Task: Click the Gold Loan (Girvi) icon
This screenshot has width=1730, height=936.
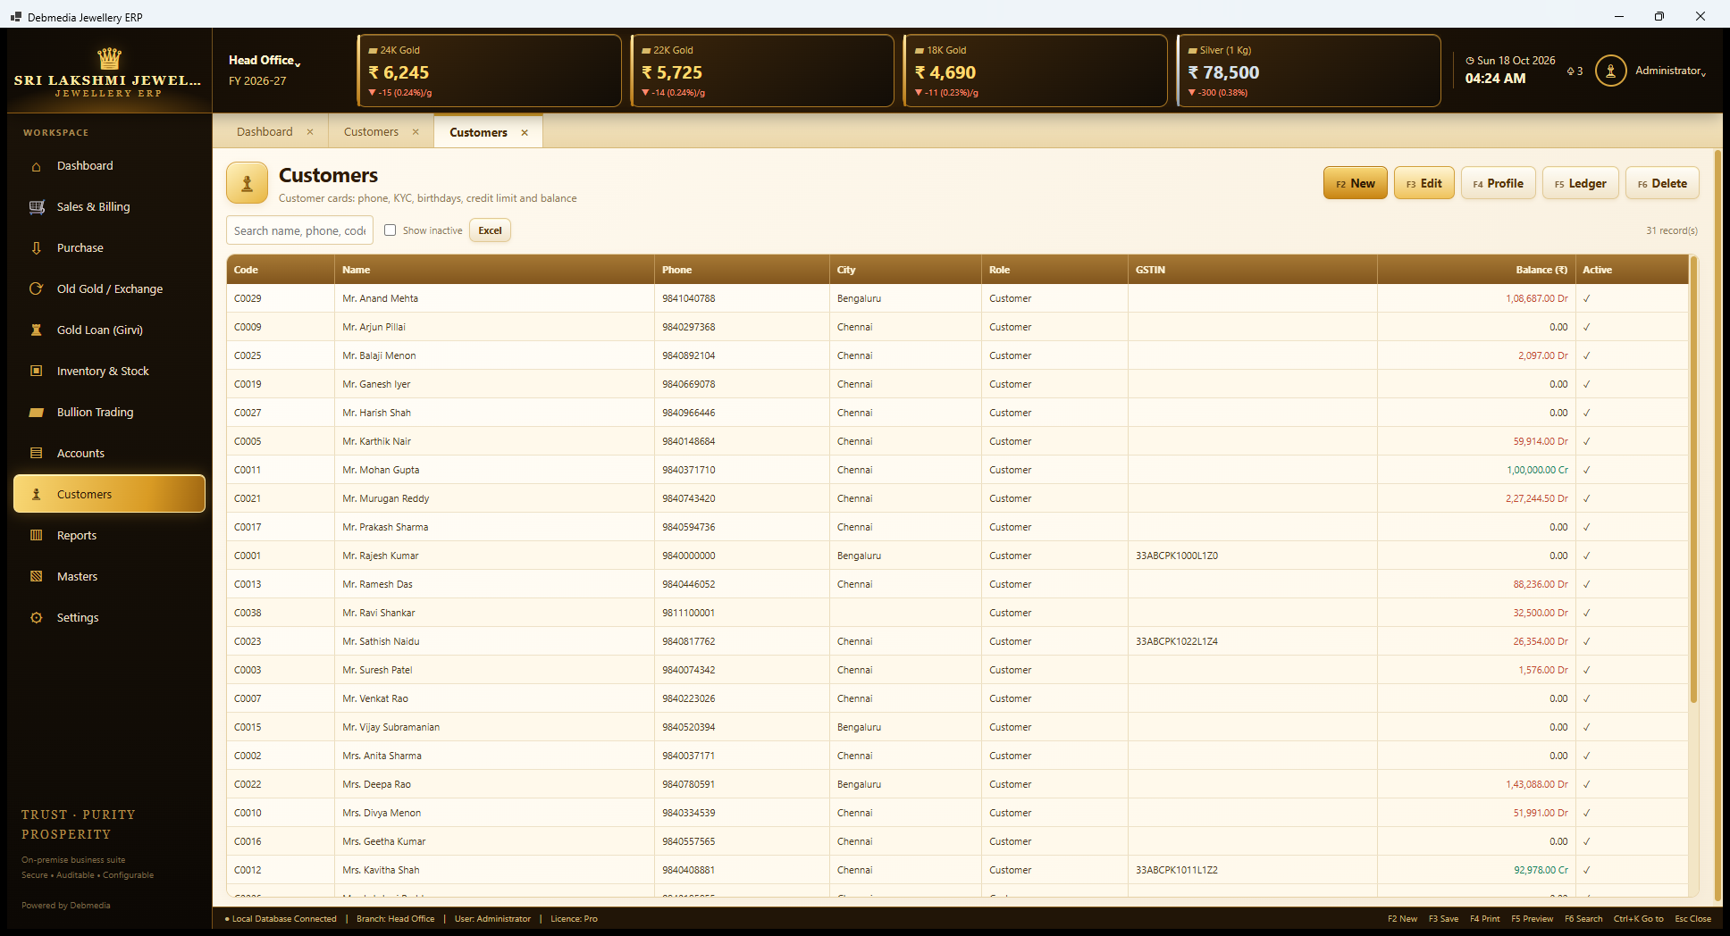Action: (x=37, y=330)
